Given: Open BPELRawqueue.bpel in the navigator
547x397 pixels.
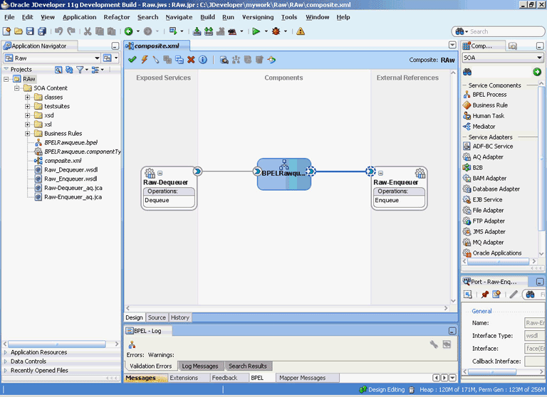Looking at the screenshot, I should [71, 142].
